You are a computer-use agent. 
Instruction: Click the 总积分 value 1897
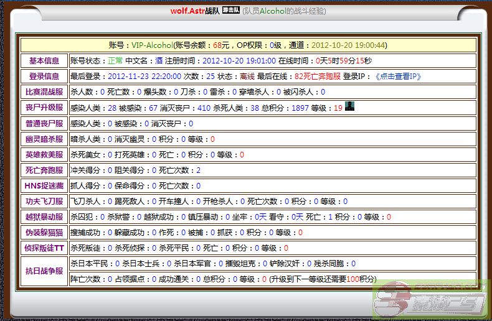click(300, 108)
